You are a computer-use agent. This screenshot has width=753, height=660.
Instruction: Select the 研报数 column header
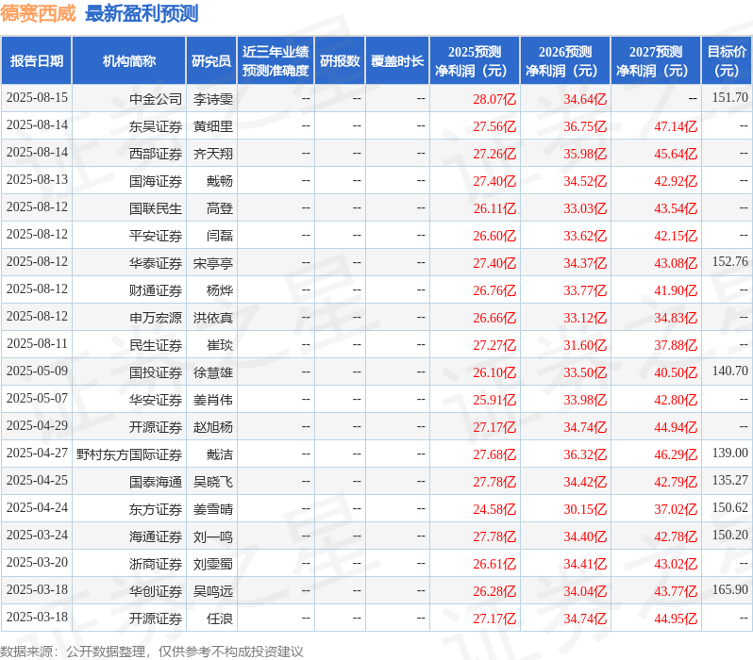click(x=340, y=61)
